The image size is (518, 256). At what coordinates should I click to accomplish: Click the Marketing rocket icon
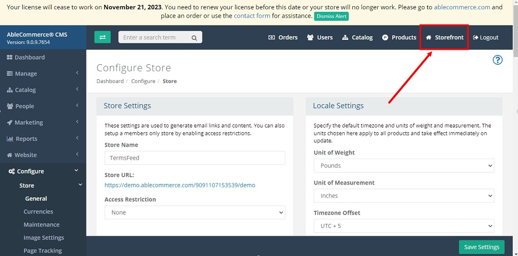[10, 122]
